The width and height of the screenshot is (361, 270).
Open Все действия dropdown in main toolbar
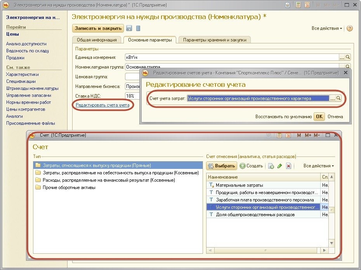coord(327,29)
